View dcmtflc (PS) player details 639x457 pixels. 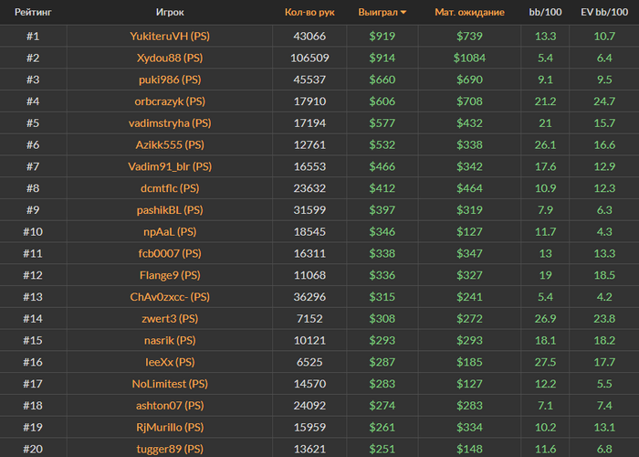(170, 188)
